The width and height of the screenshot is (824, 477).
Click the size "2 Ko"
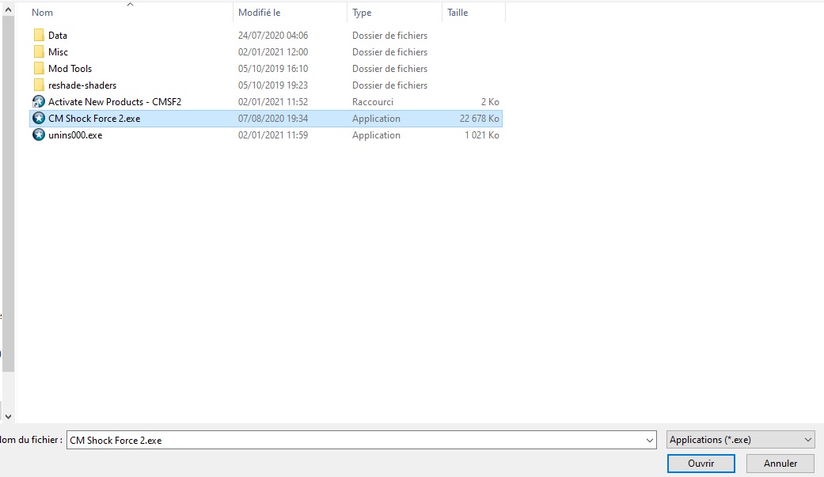(490, 101)
